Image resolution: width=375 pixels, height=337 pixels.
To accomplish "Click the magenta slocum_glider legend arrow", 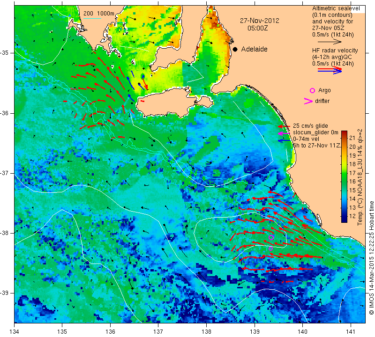I will (284, 133).
